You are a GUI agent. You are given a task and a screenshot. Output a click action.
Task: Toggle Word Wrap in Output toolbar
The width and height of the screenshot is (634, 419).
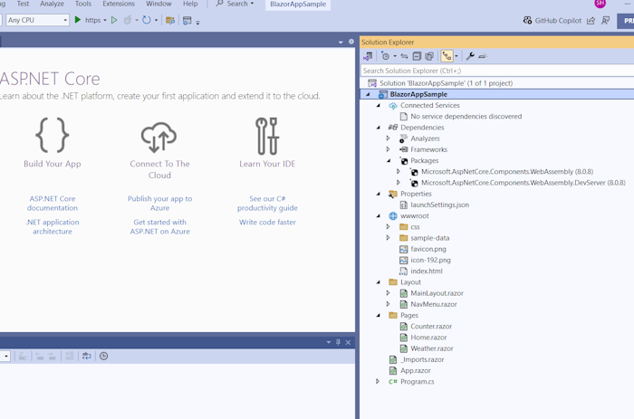pos(87,356)
